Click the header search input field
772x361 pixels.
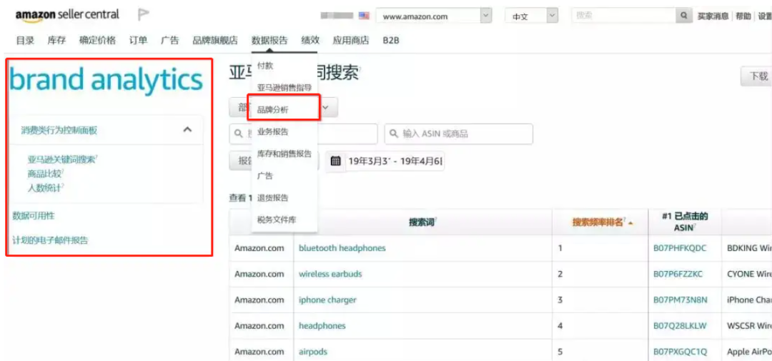tap(623, 16)
